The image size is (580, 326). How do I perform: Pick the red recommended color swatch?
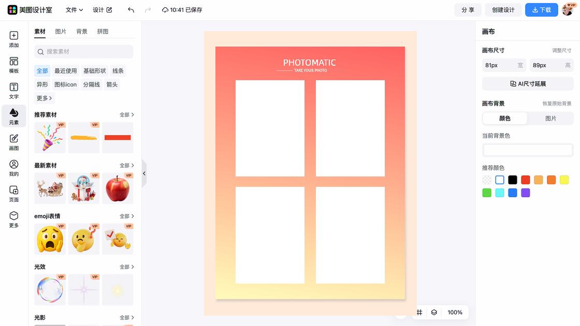[x=525, y=180]
